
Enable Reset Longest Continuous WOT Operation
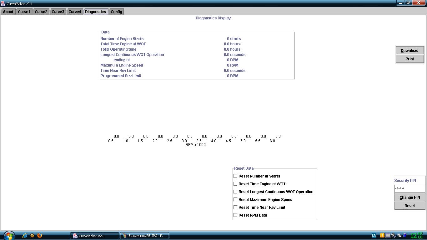click(x=235, y=192)
